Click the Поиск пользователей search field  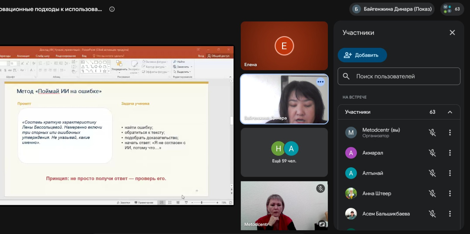pyautogui.click(x=399, y=76)
